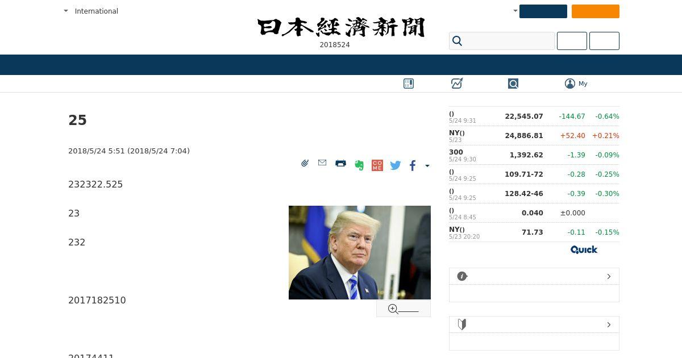Print the article using printer icon
682x358 pixels.
(x=340, y=163)
